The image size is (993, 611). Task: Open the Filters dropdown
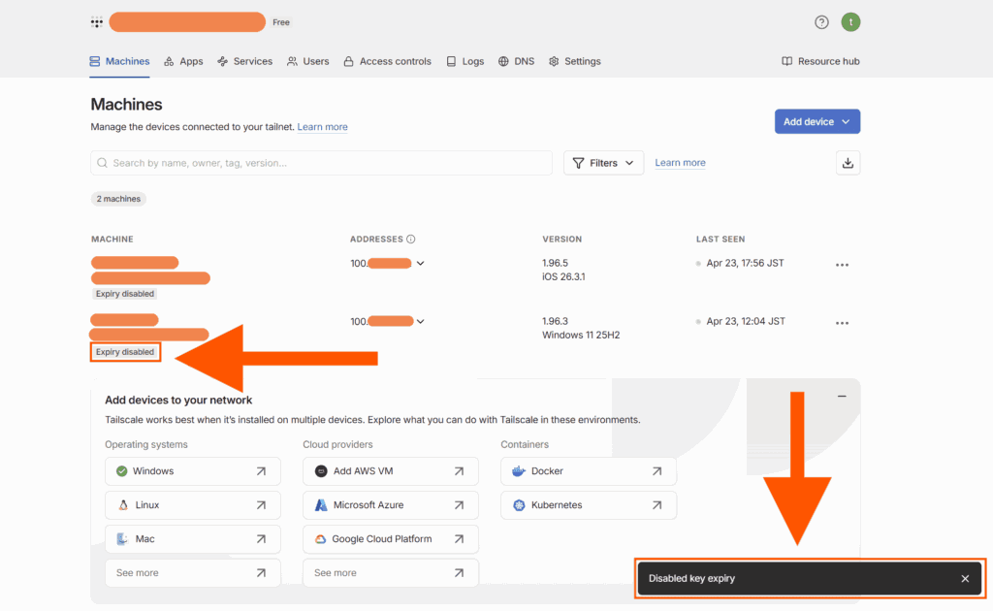pos(603,163)
